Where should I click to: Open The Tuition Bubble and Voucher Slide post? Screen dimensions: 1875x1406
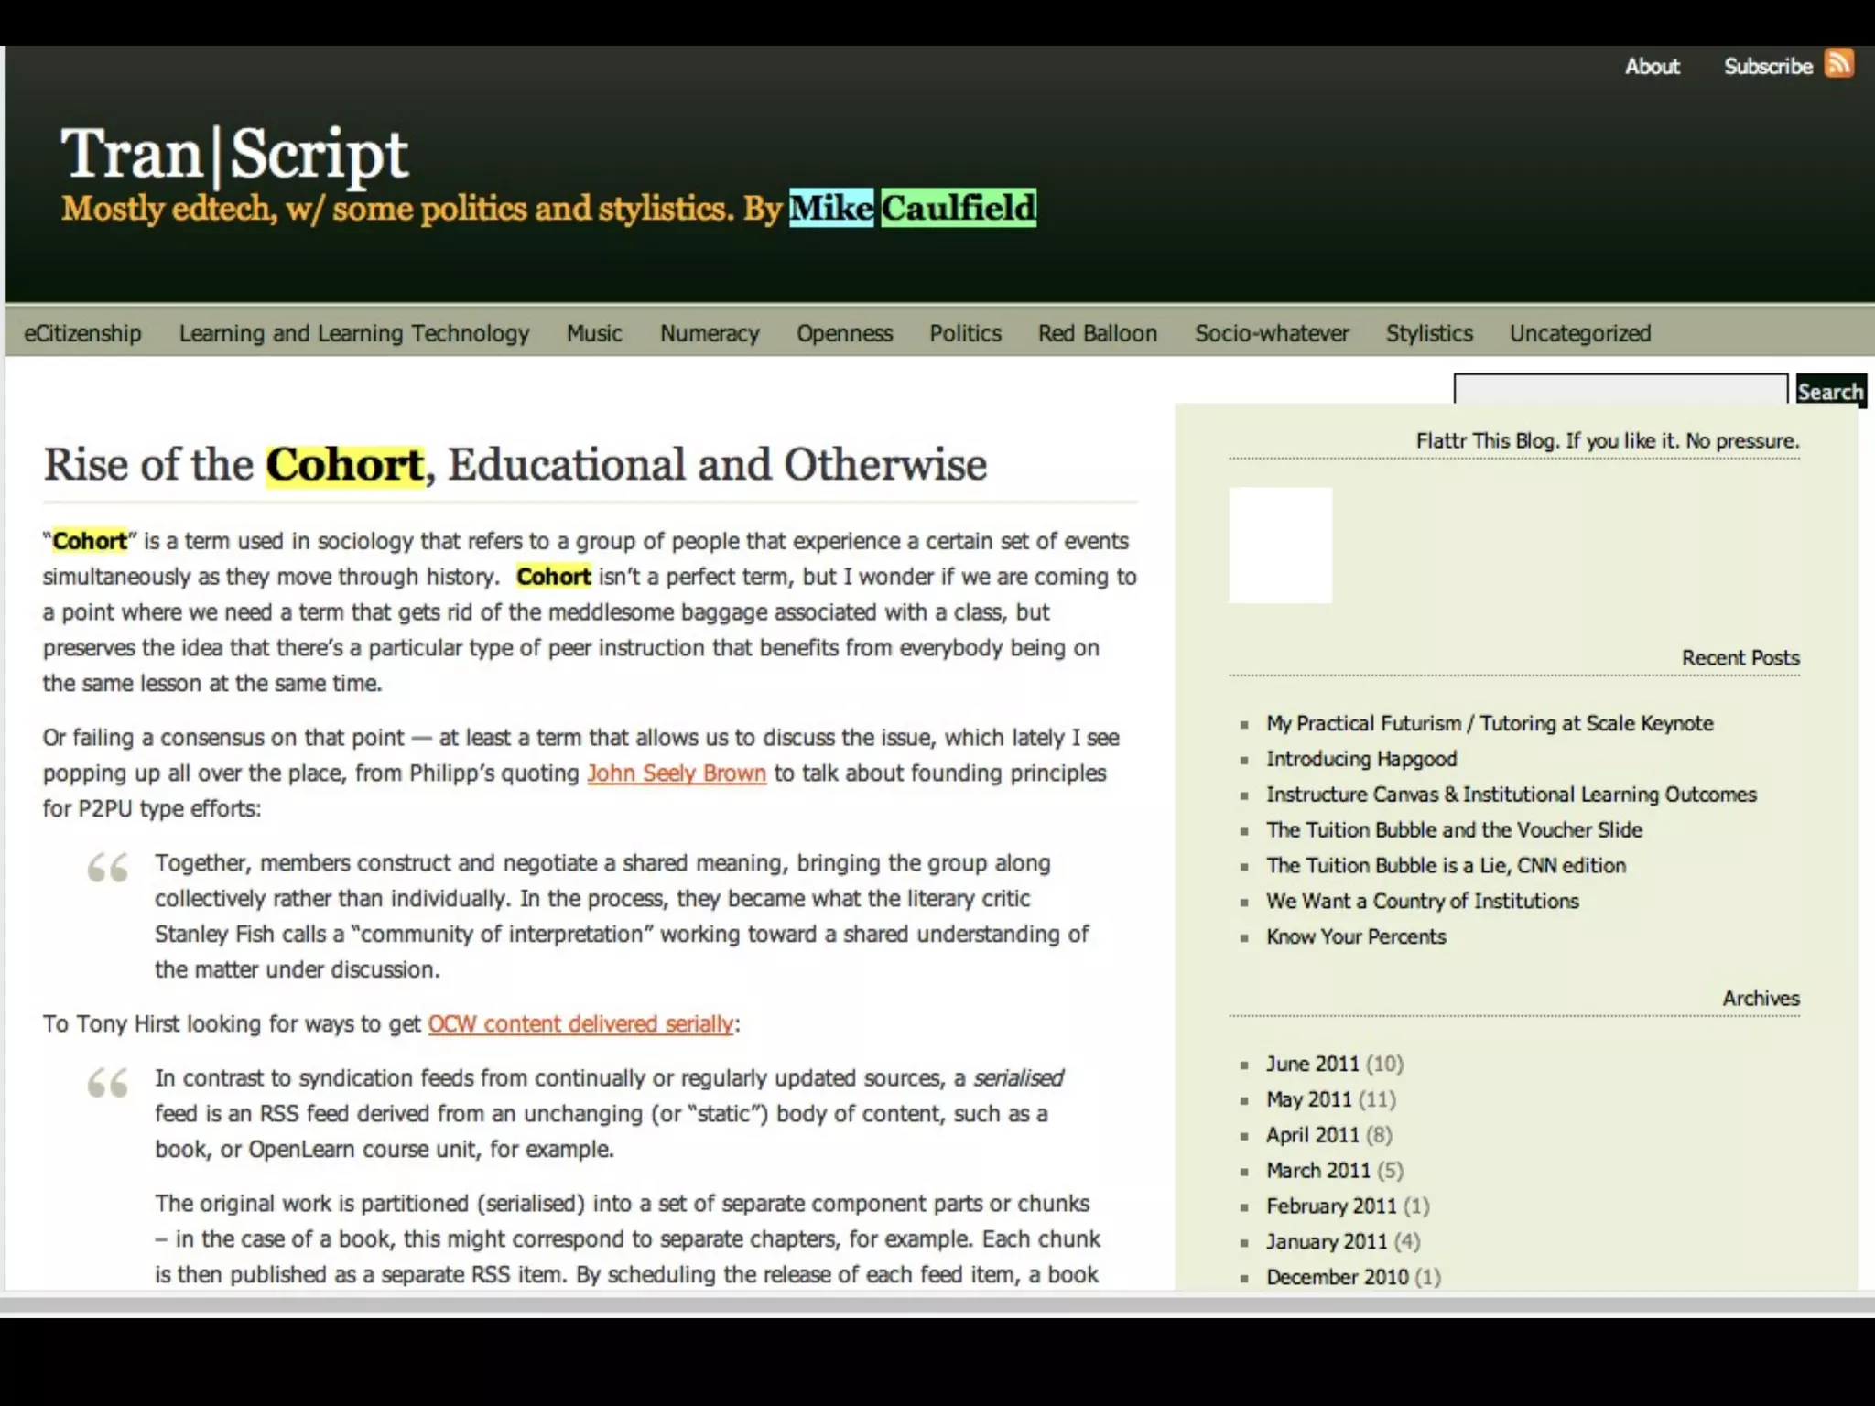[1454, 830]
